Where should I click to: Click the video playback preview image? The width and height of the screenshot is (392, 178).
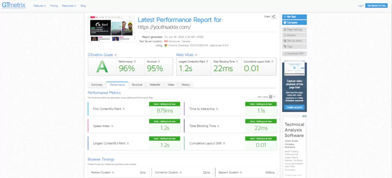click(294, 68)
